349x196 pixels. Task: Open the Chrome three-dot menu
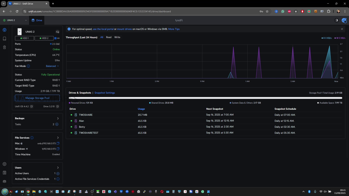345,11
